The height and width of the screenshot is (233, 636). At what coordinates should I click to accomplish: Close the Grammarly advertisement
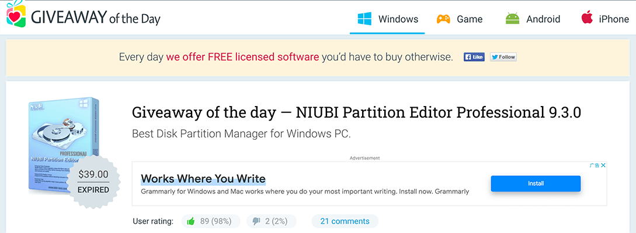603,166
